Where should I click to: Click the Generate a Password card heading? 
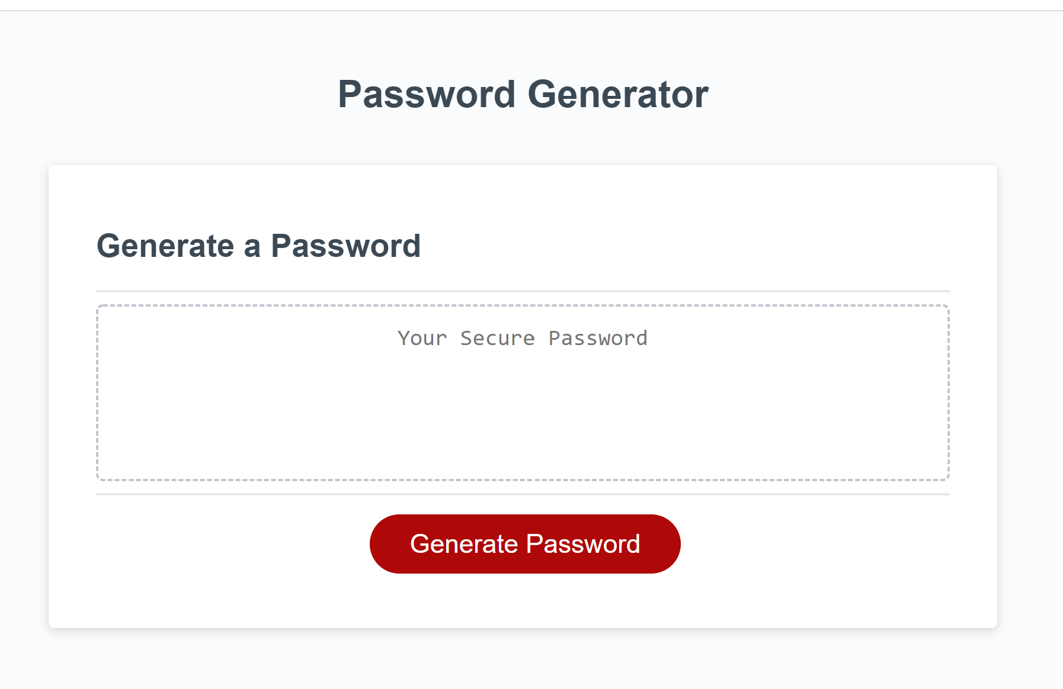(258, 246)
